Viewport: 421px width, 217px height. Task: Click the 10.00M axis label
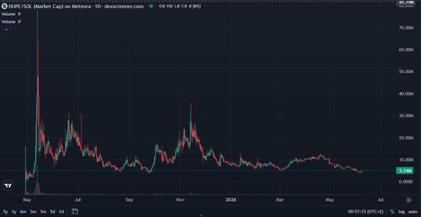coord(407,160)
